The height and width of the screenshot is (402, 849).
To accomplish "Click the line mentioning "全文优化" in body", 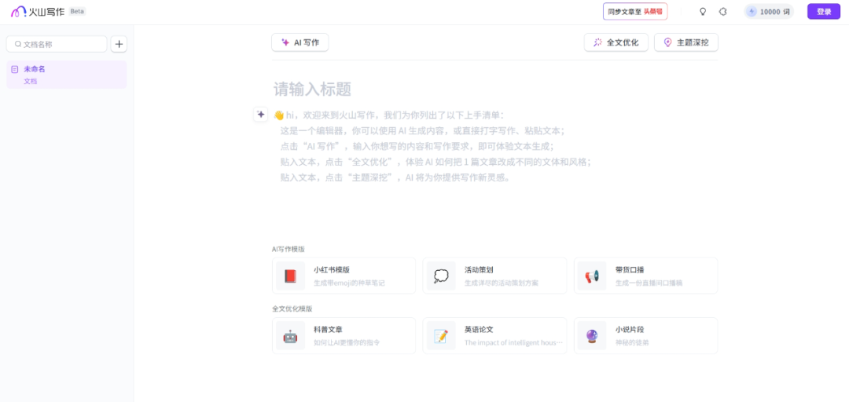I will coord(436,163).
